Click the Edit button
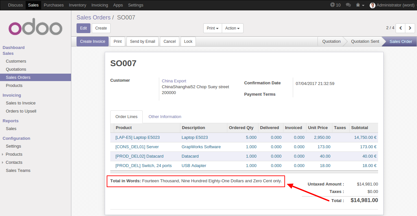The width and height of the screenshot is (417, 216). click(x=83, y=28)
